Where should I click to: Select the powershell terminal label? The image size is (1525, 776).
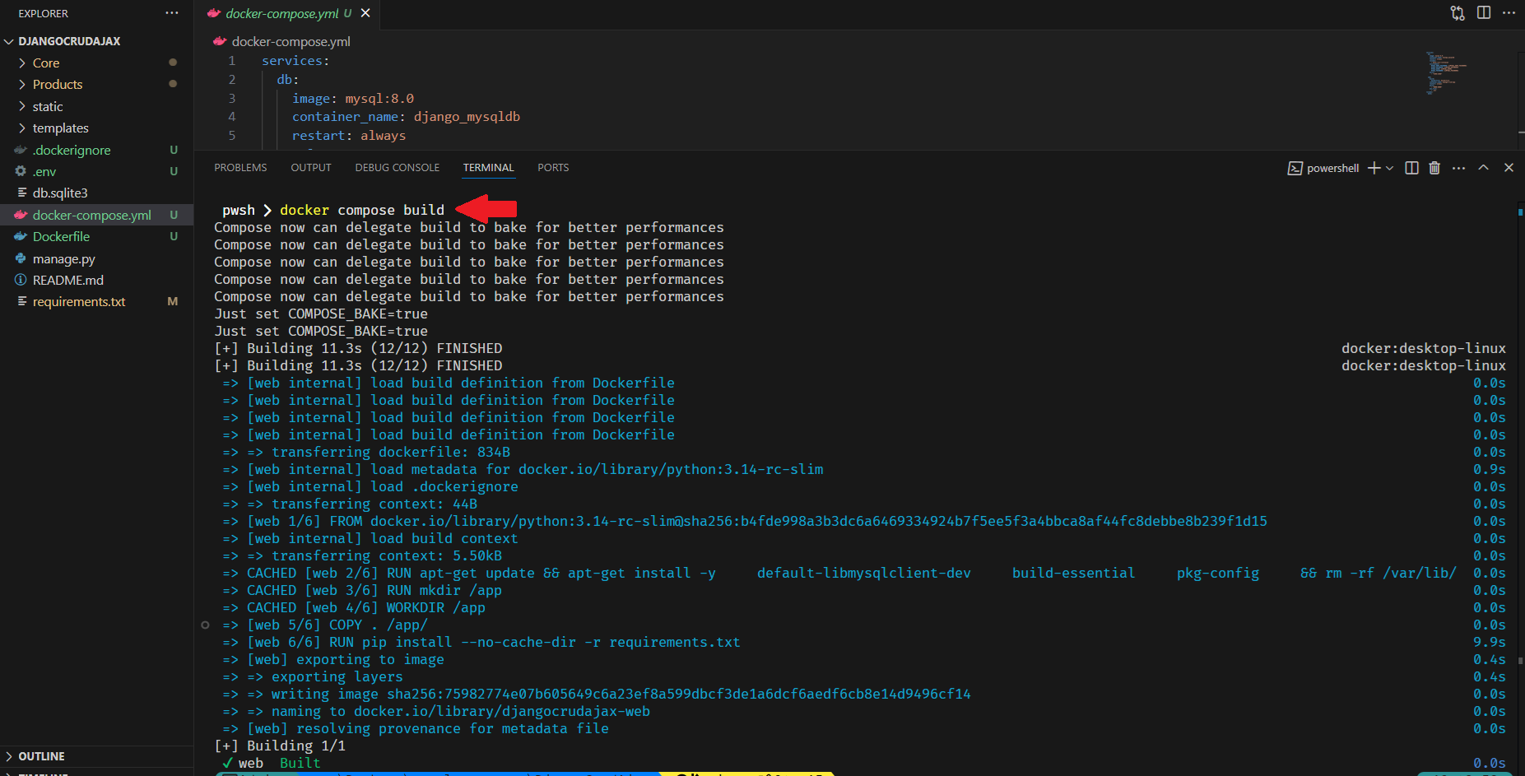pyautogui.click(x=1323, y=168)
